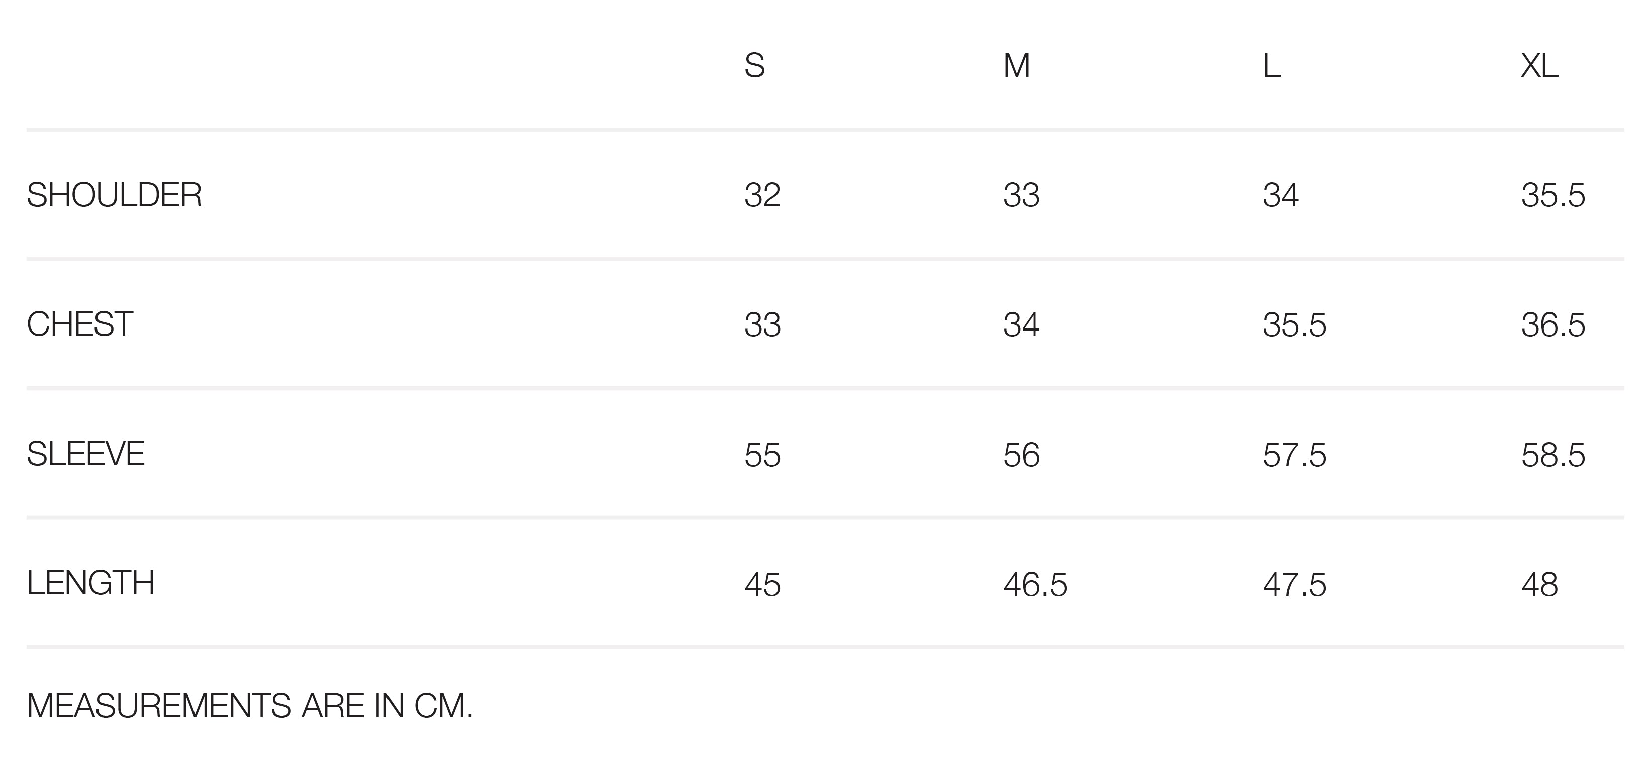Select the SHOULDER row label
Viewport: 1651px width, 769px height.
(114, 195)
